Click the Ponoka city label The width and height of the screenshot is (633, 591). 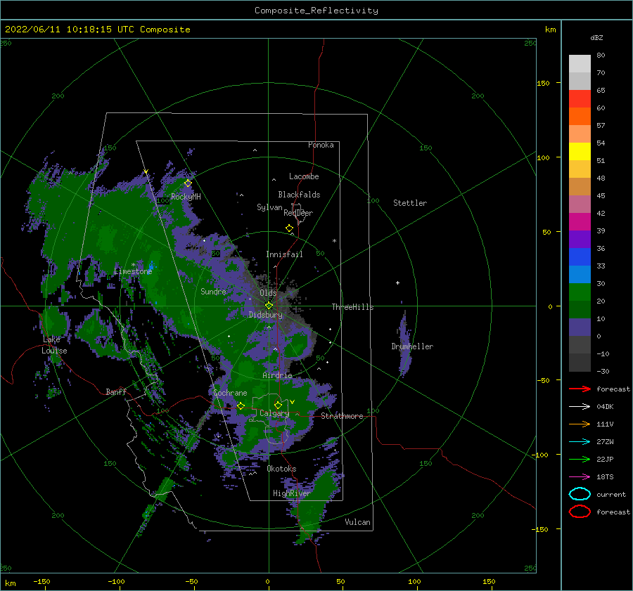tap(321, 145)
